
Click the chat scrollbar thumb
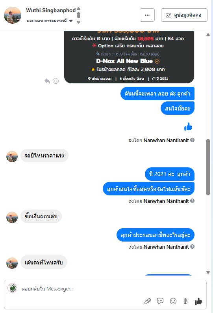(208, 167)
